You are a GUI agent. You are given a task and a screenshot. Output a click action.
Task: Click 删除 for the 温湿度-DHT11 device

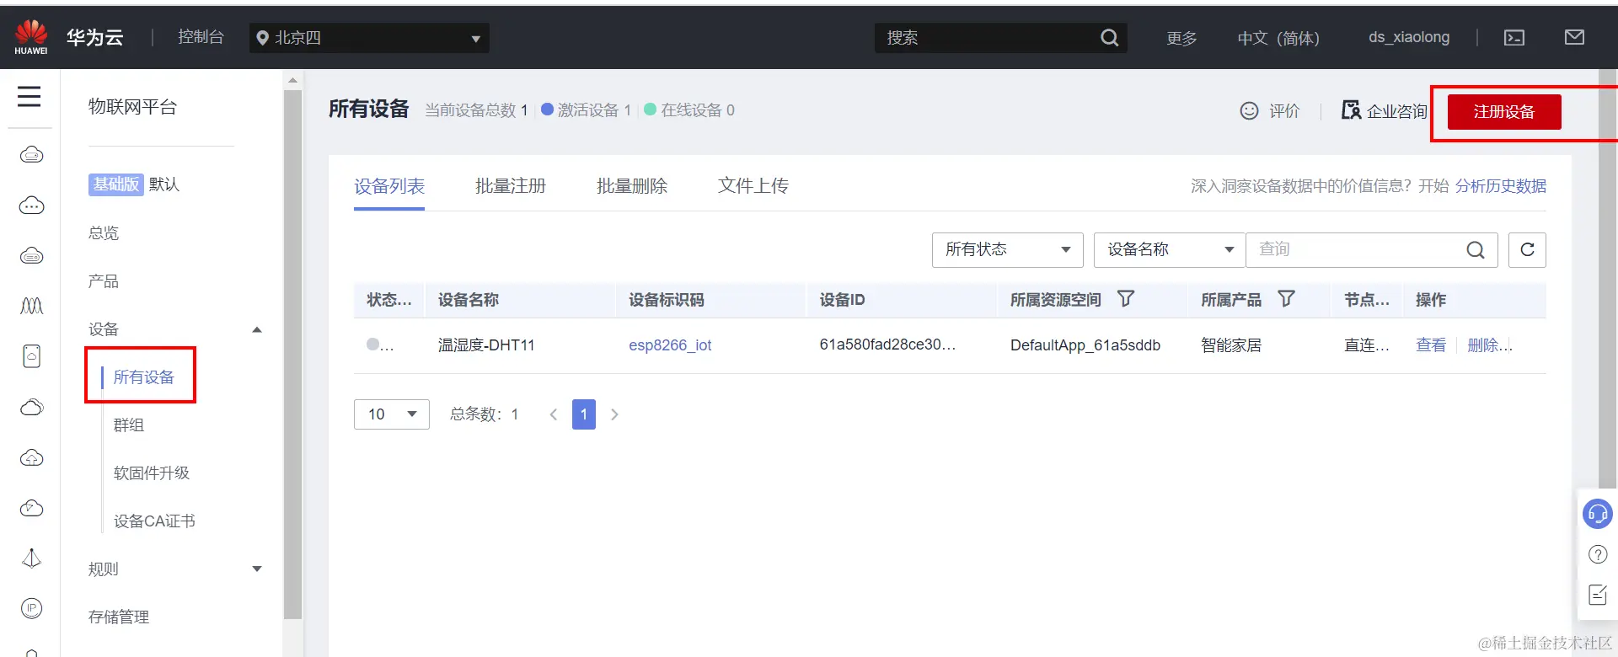click(1490, 345)
